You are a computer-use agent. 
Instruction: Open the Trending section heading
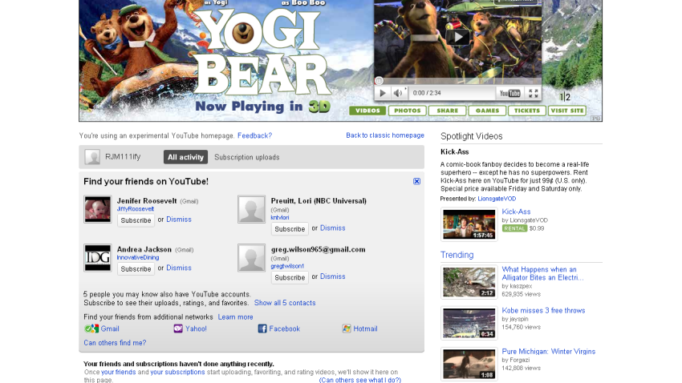tap(457, 255)
